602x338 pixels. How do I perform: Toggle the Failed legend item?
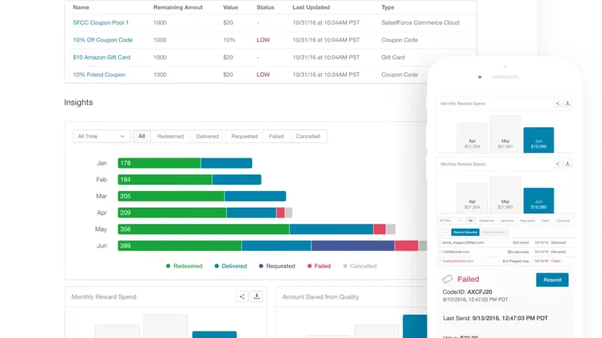point(319,266)
